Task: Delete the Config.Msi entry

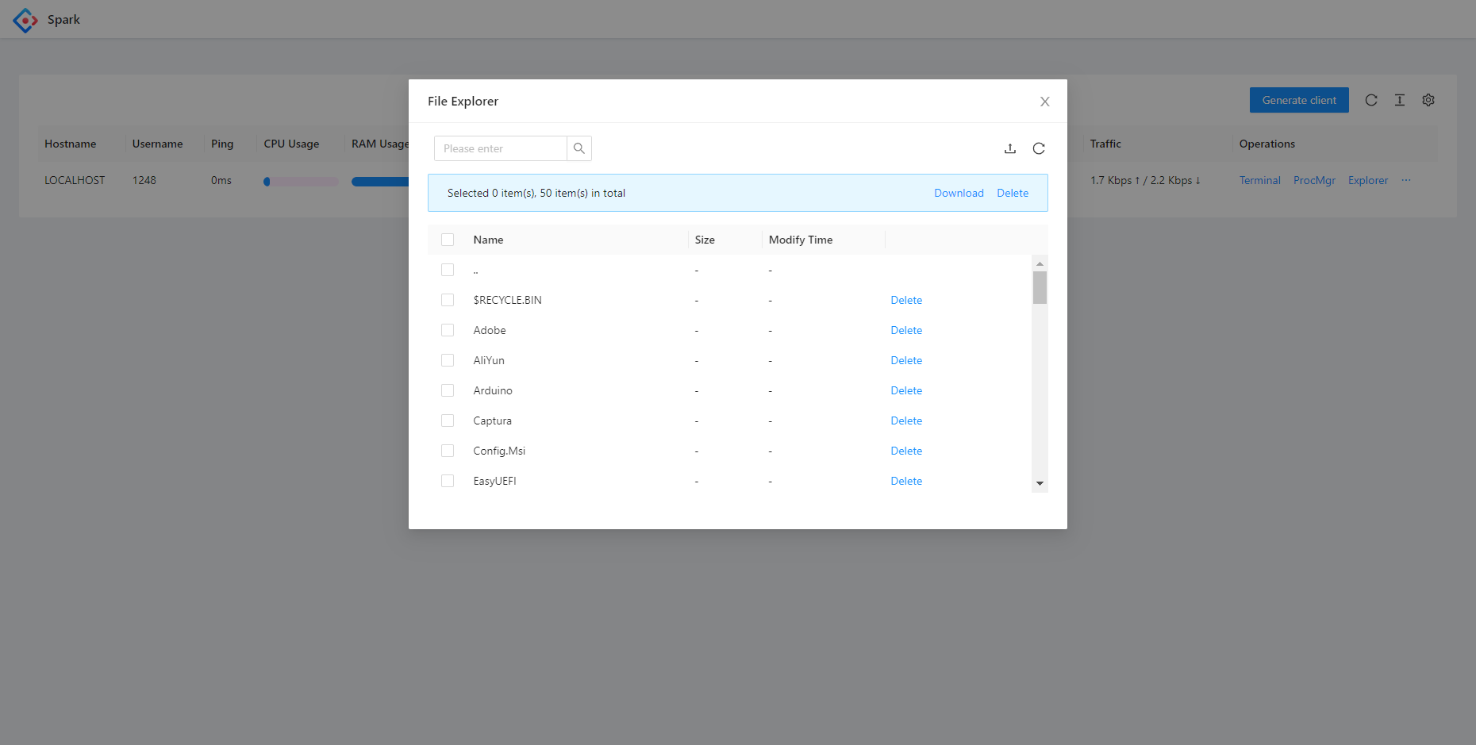Action: click(x=906, y=451)
